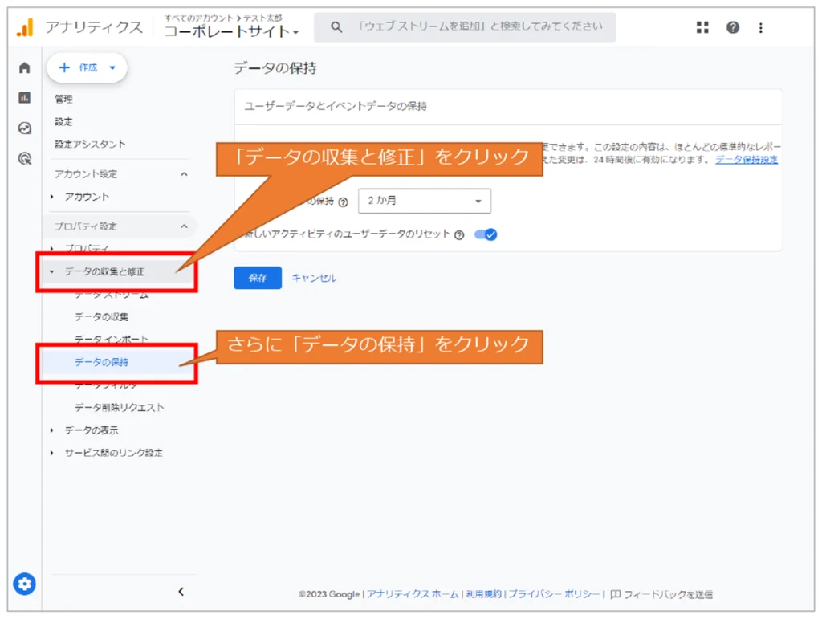Collapse the sidebar with the left chevron
Image resolution: width=822 pixels, height=619 pixels.
pyautogui.click(x=181, y=592)
